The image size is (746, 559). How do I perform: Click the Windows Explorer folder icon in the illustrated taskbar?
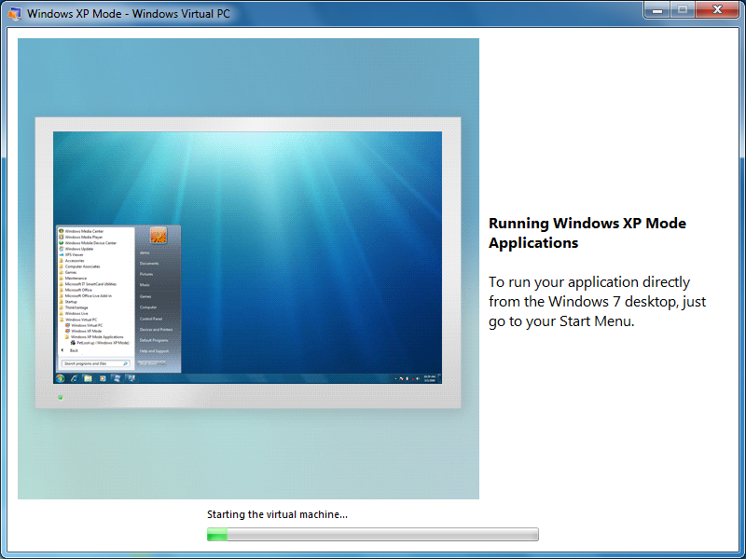point(88,378)
